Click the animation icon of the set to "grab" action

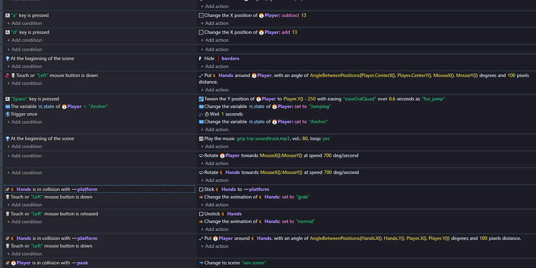coord(201,197)
